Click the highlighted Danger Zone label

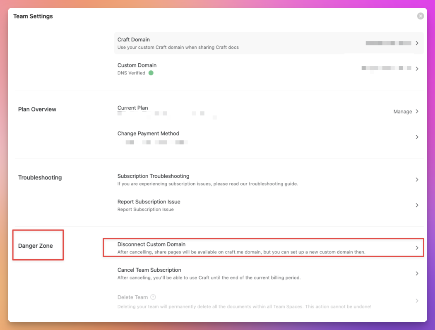(x=35, y=245)
